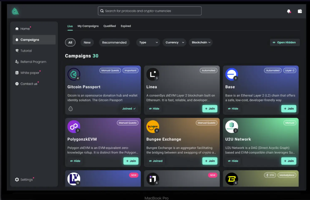Click the search bar for protocols
The height and width of the screenshot is (200, 310).
(149, 11)
